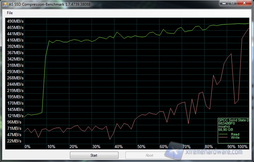The image size is (254, 162).
Task: Click the 0% mark on the horizontal axis
Action: 27,147
